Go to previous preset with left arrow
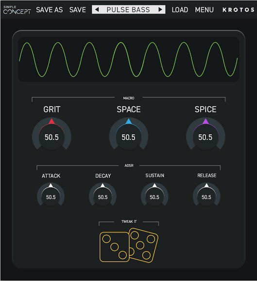257x281 pixels. [97, 10]
